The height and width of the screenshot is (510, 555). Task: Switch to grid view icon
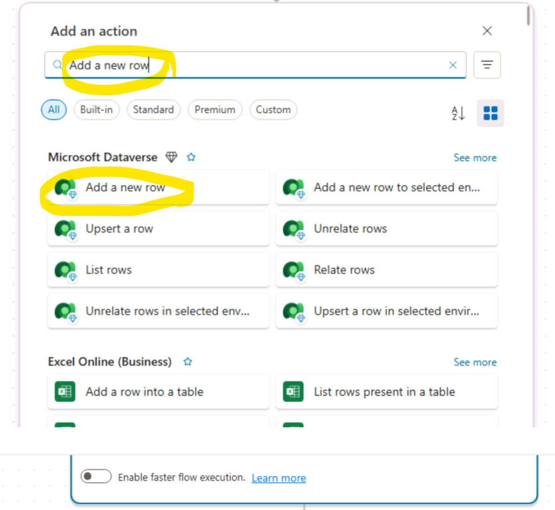pyautogui.click(x=490, y=113)
